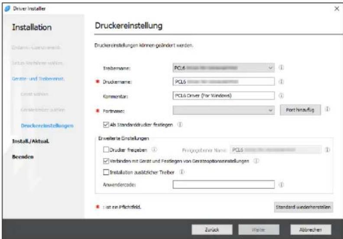Click info icon beside Freigegebener Name field

coord(327,150)
